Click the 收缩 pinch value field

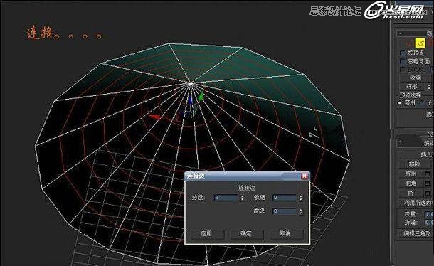(285, 198)
